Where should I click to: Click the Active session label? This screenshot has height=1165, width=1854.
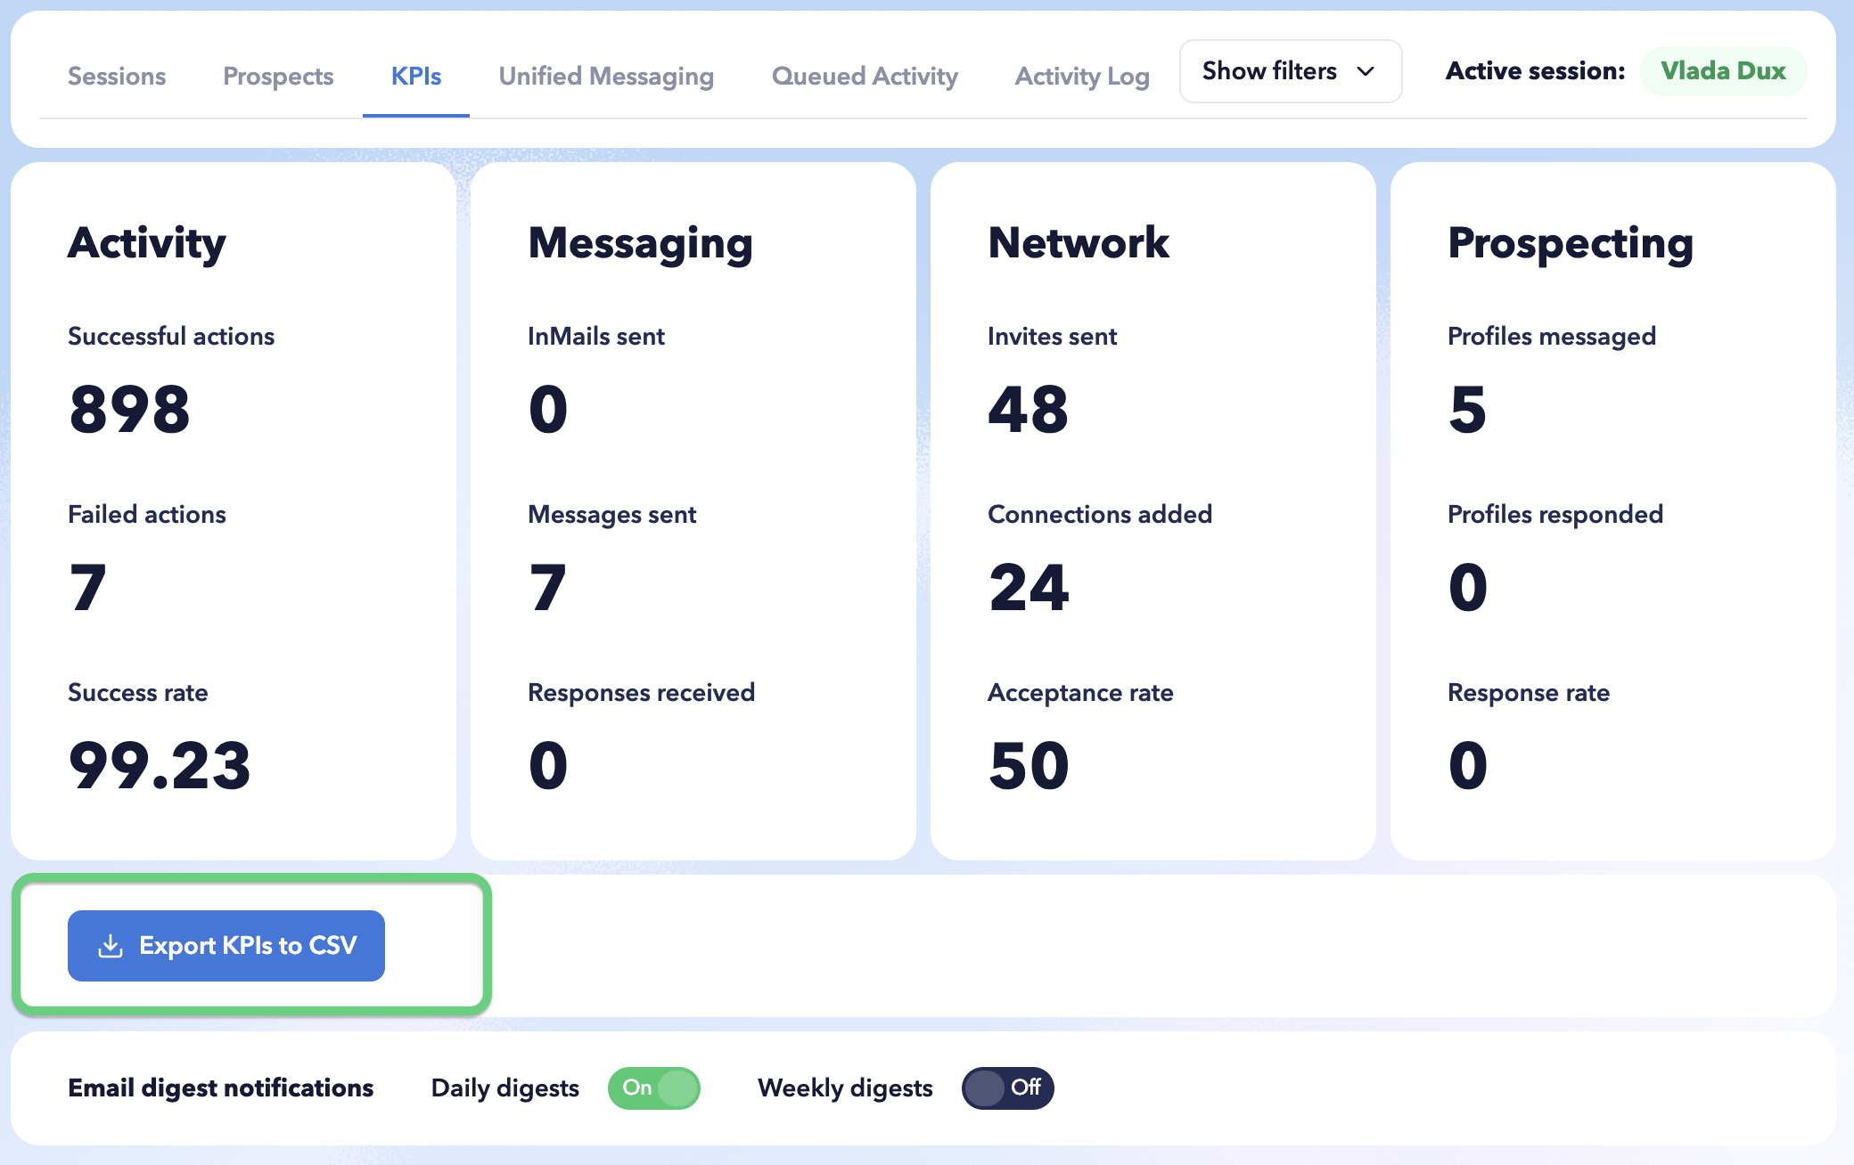pos(1535,71)
